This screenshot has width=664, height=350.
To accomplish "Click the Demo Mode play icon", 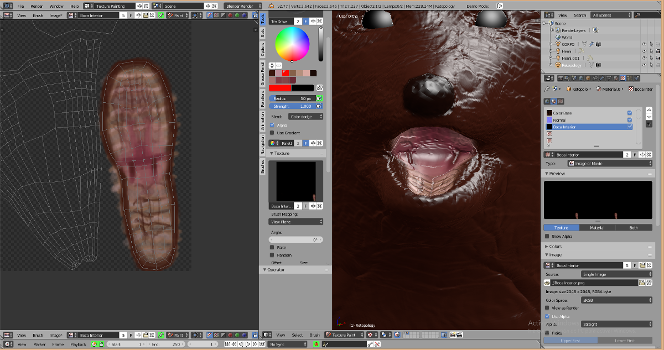I will coord(500,6).
